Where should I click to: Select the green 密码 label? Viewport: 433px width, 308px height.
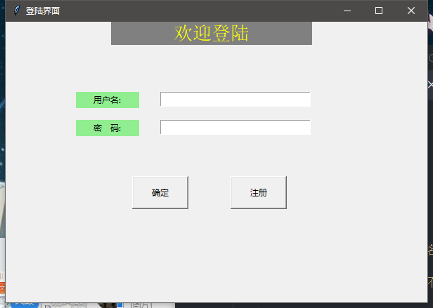point(108,128)
